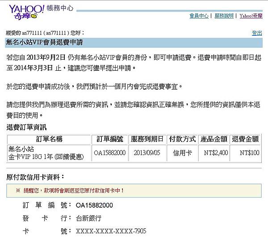Select the NT$2,400 product amount cell
Image resolution: width=268 pixels, height=240 pixels.
[x=214, y=153]
